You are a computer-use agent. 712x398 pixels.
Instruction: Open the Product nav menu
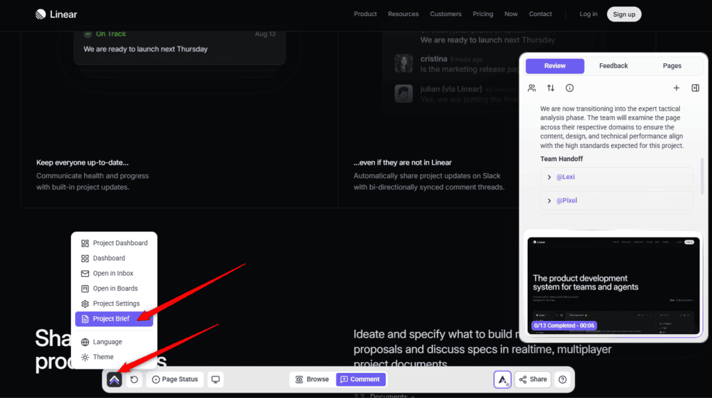click(365, 14)
